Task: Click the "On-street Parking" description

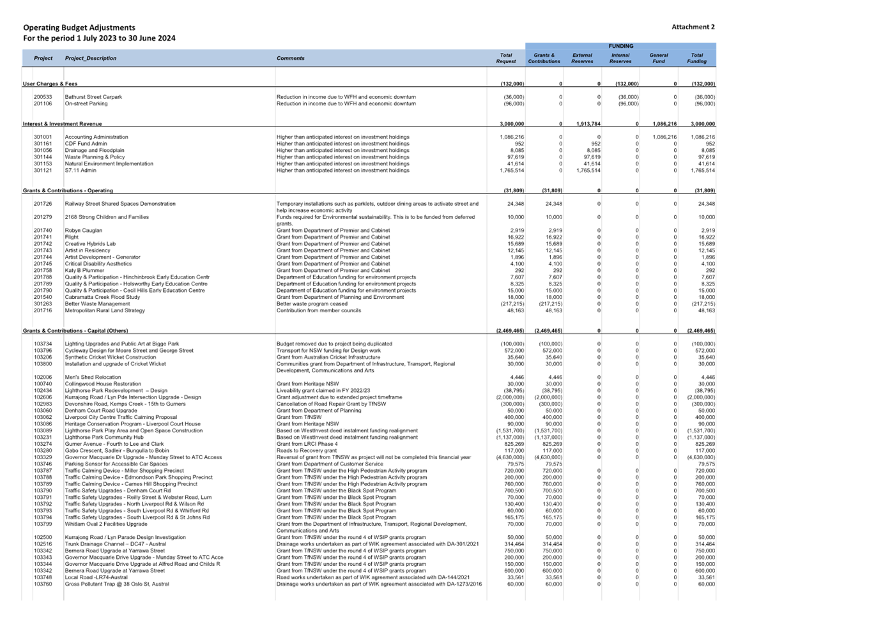Action: tap(86, 103)
